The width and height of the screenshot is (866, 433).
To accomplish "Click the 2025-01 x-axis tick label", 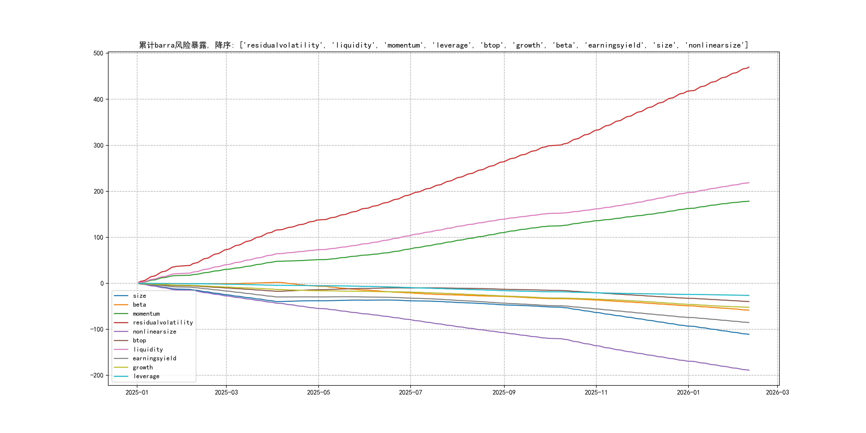I will point(137,392).
